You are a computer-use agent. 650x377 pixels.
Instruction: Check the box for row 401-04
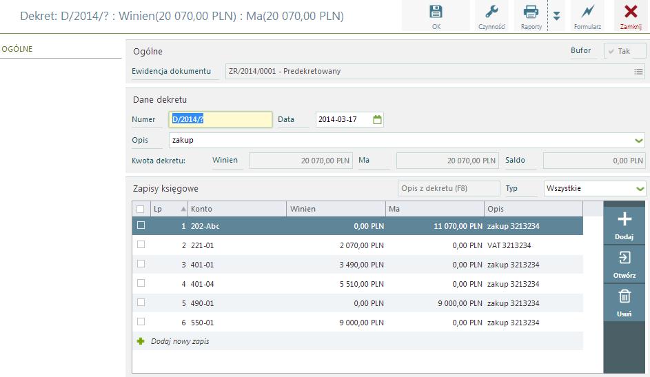[141, 283]
